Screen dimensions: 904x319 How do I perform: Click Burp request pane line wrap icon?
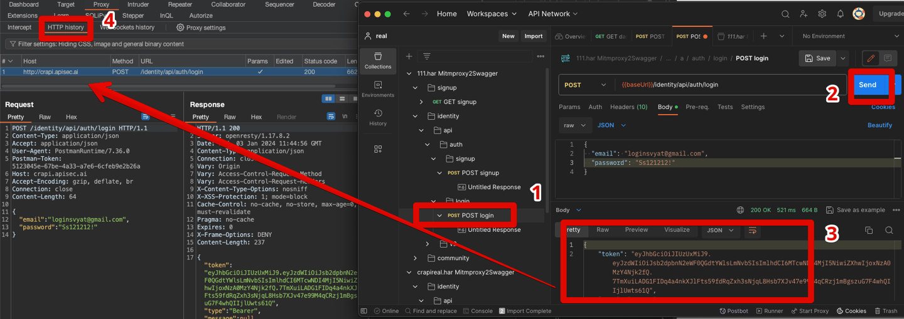[x=146, y=117]
